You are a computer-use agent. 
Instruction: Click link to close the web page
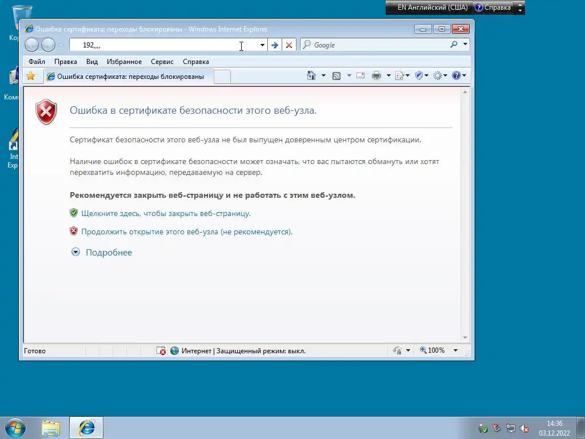coord(166,214)
